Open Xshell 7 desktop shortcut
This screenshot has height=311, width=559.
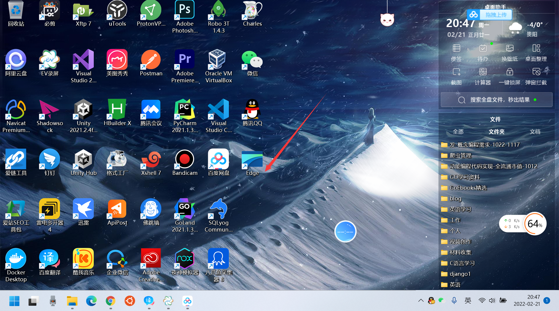(151, 159)
